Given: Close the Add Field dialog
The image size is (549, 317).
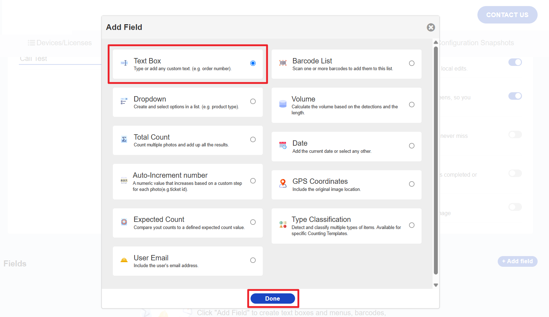Looking at the screenshot, I should (x=431, y=27).
